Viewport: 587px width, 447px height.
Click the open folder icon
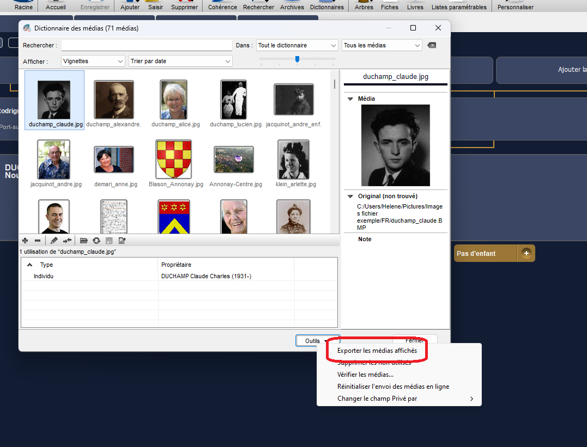point(84,240)
